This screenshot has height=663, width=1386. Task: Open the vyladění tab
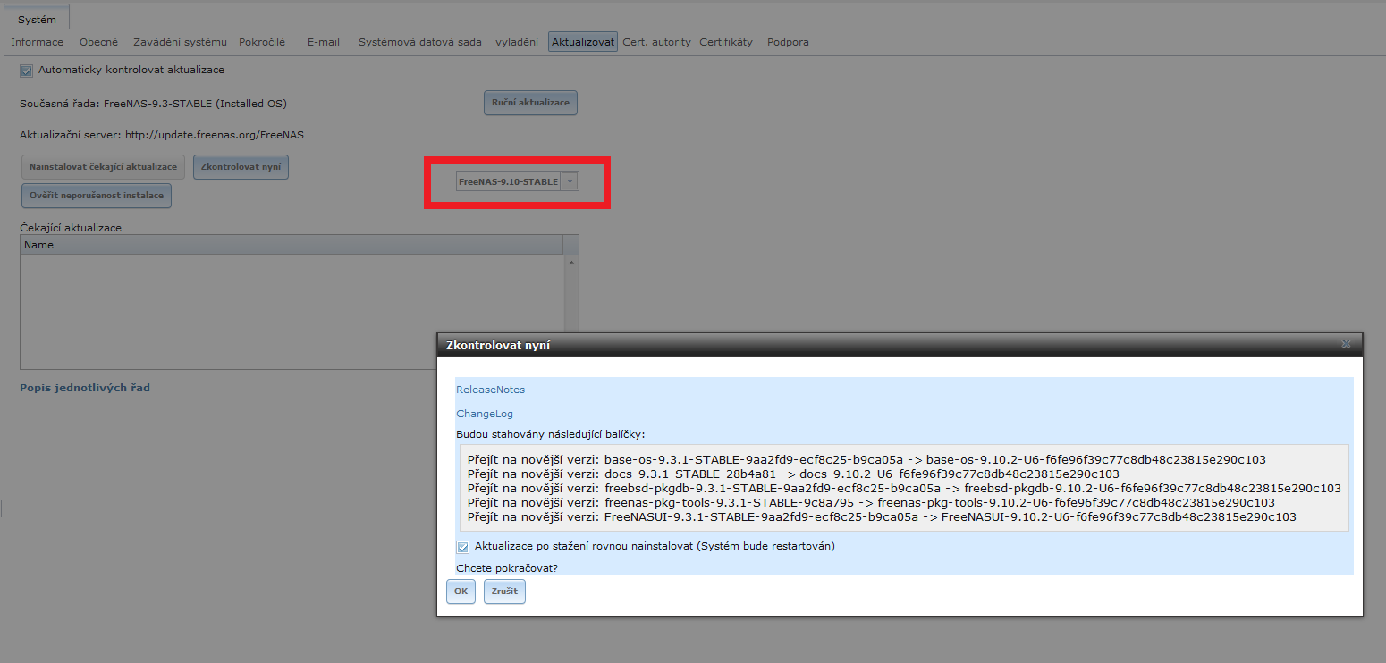[x=517, y=42]
